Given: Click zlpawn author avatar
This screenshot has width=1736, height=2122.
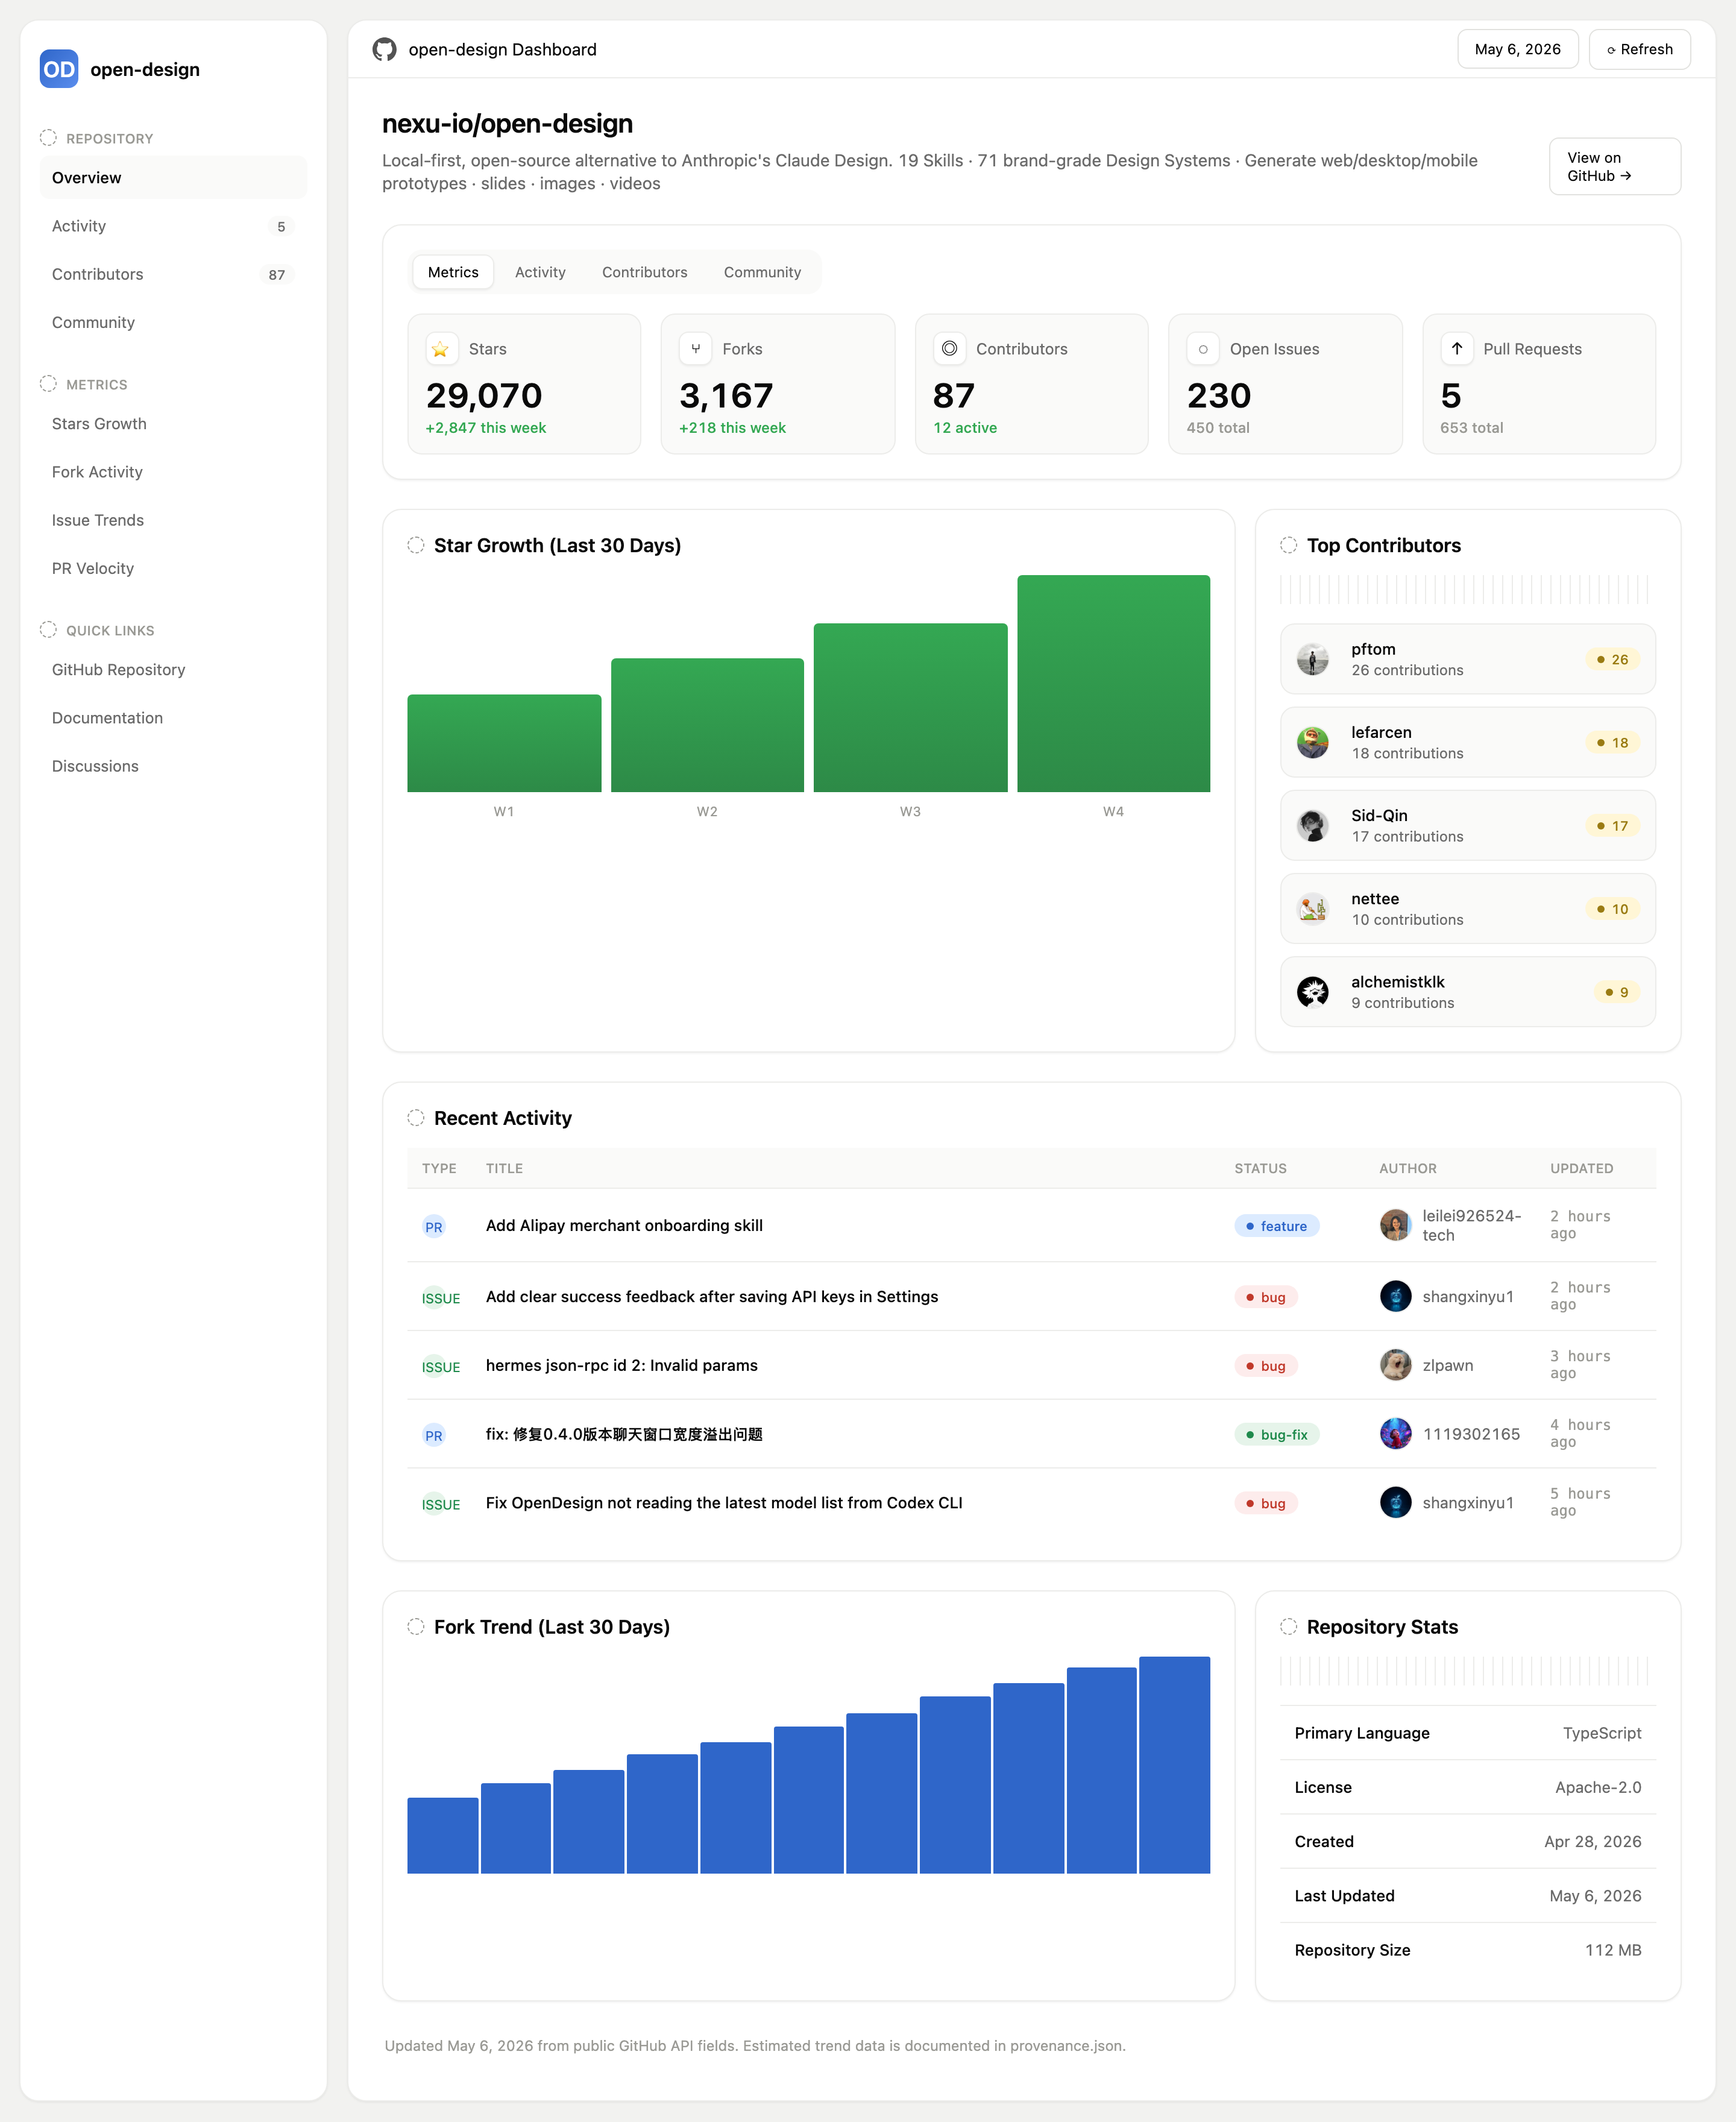Looking at the screenshot, I should coord(1395,1365).
